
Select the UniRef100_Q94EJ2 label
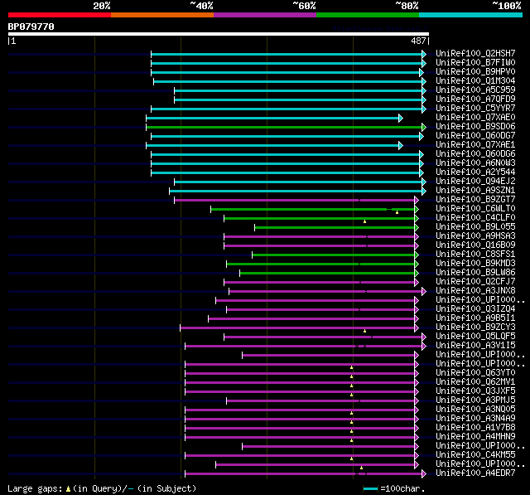pos(475,182)
